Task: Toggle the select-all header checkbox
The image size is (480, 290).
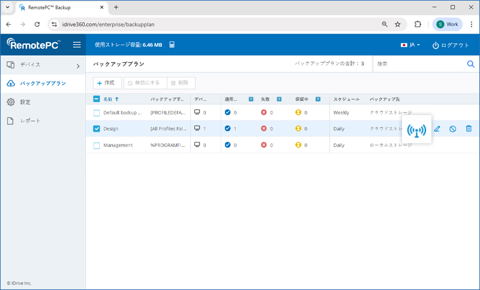Action: pos(97,99)
